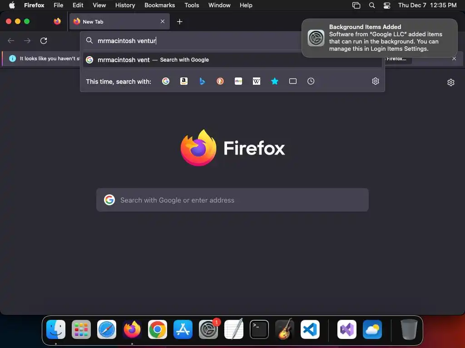Search open tabs using the tab icon
The image size is (465, 348).
[293, 81]
